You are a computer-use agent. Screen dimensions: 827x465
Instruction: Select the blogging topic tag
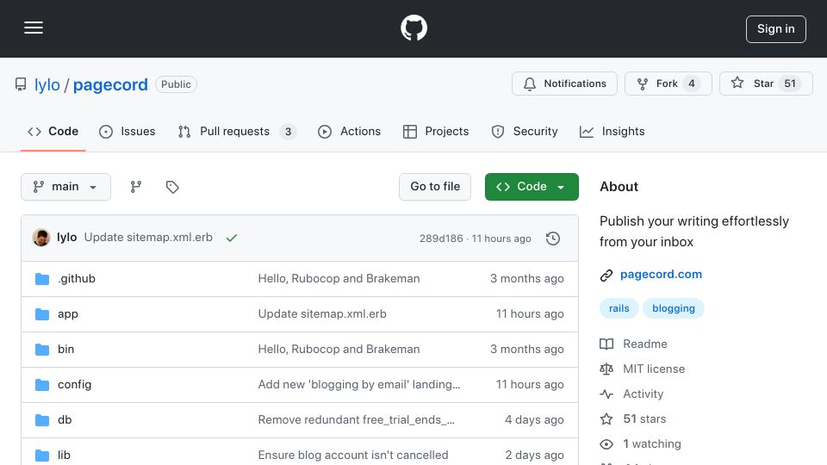click(x=673, y=308)
